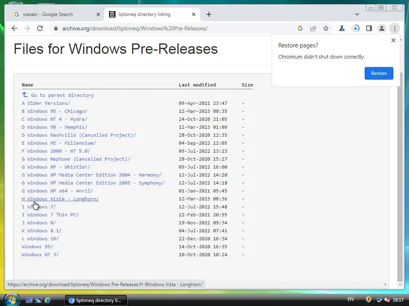This screenshot has width=409, height=306.
Task: Open F Windows 2000 - NT 5.0 folder
Action: [56, 151]
